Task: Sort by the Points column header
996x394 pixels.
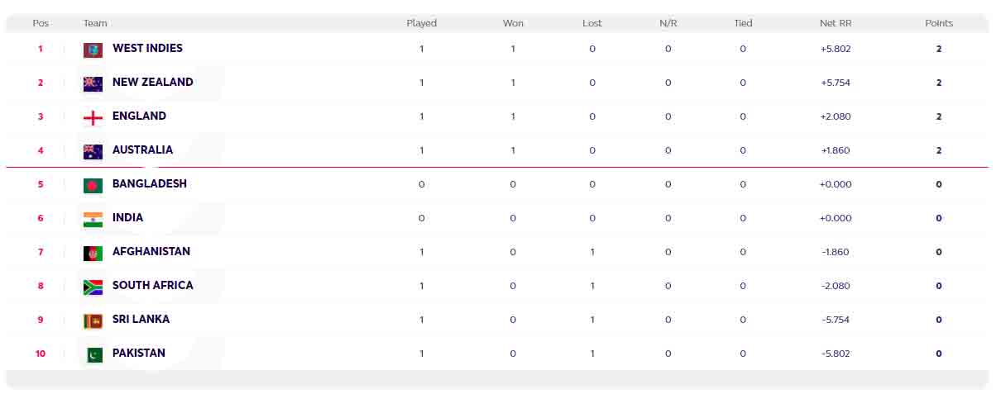Action: coord(939,23)
